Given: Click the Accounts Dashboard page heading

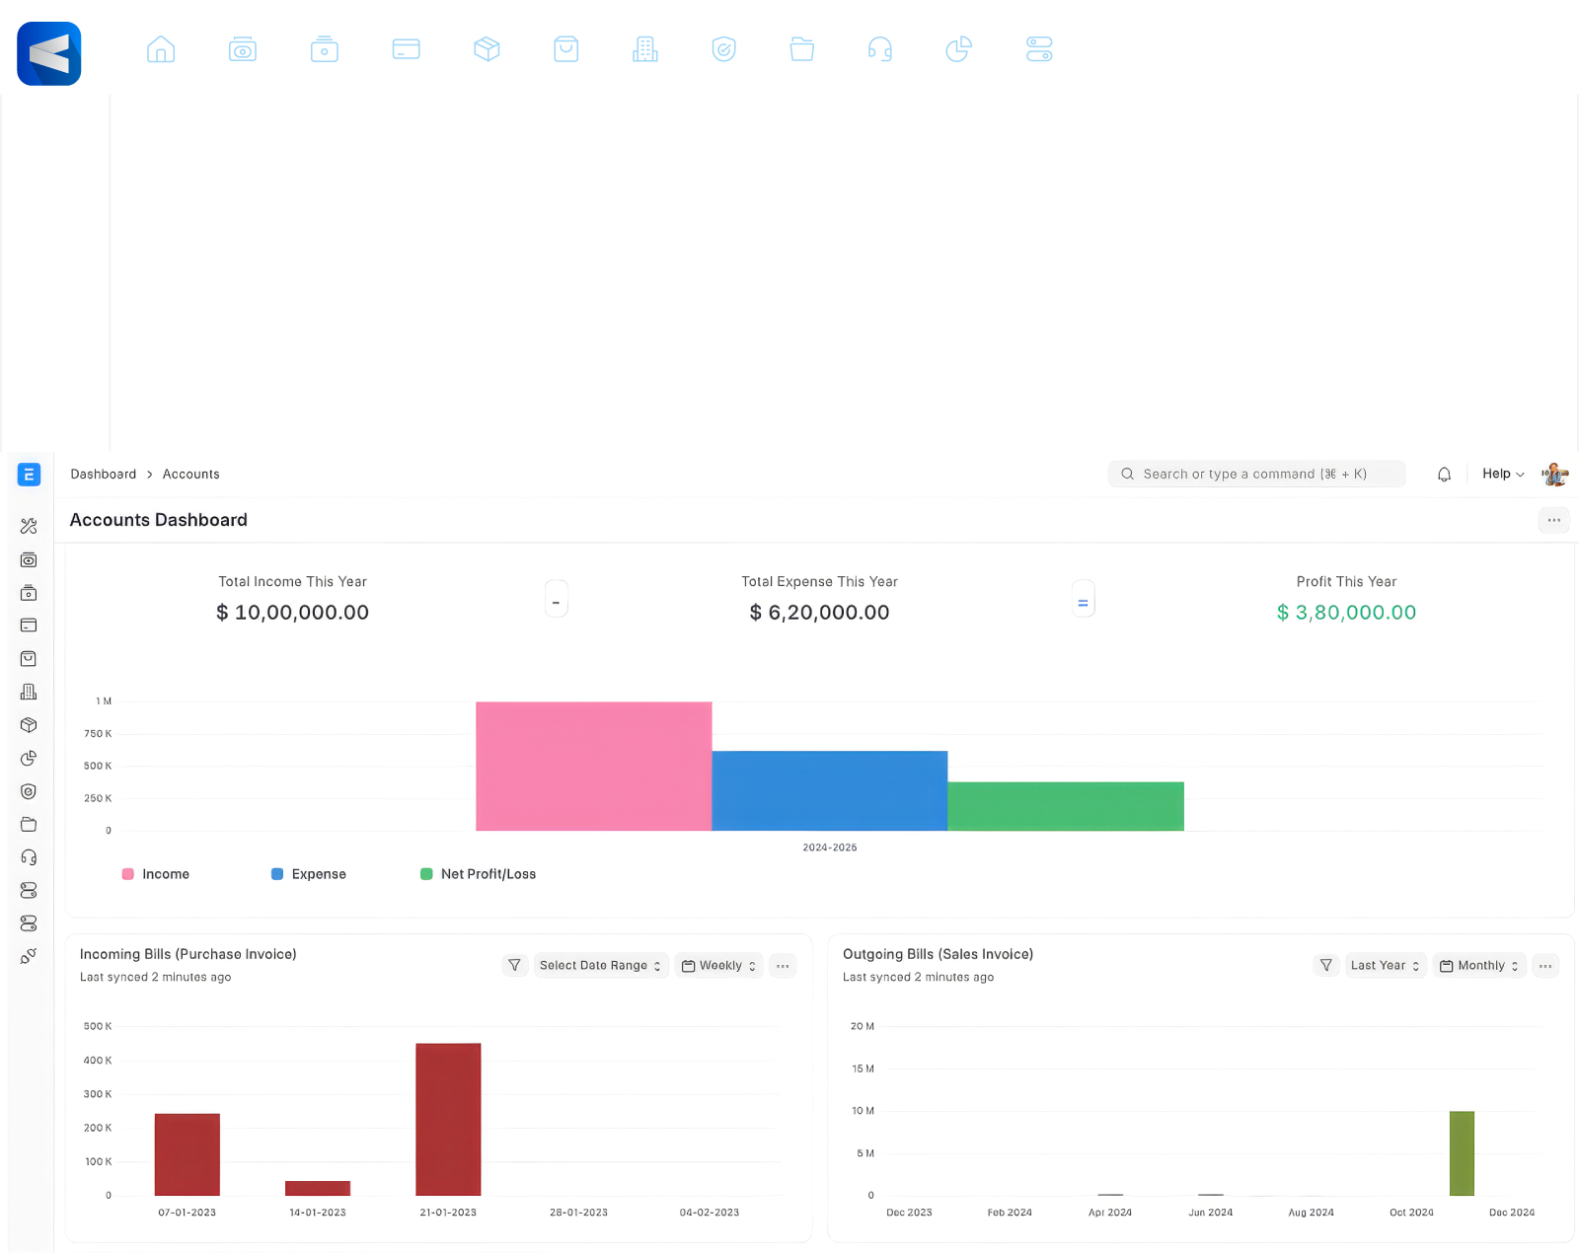Looking at the screenshot, I should [x=159, y=520].
